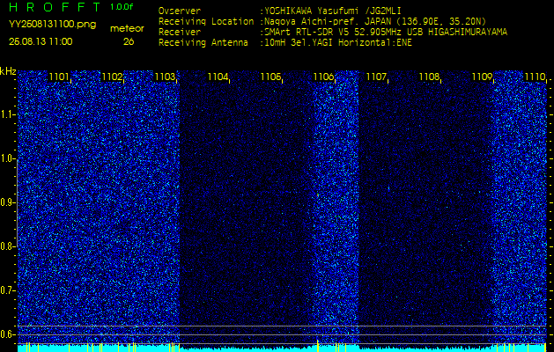Click the HROFFT title text

click(55, 7)
